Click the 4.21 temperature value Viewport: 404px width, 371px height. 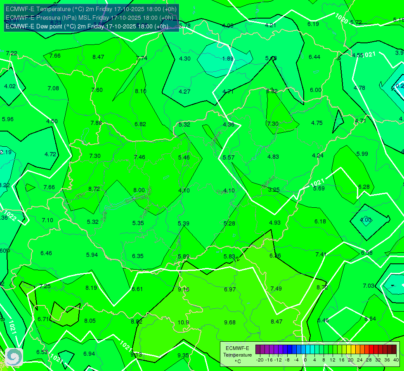pos(271,25)
